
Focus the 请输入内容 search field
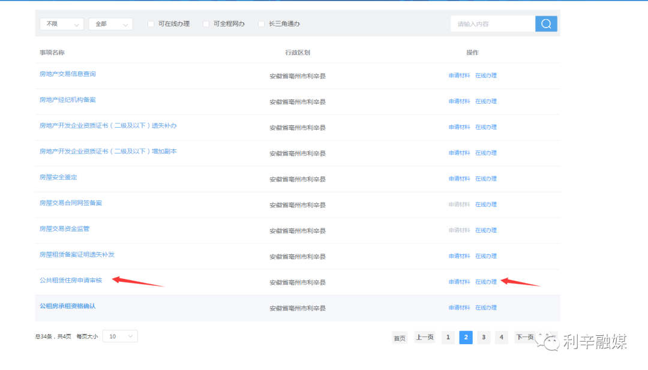point(492,24)
